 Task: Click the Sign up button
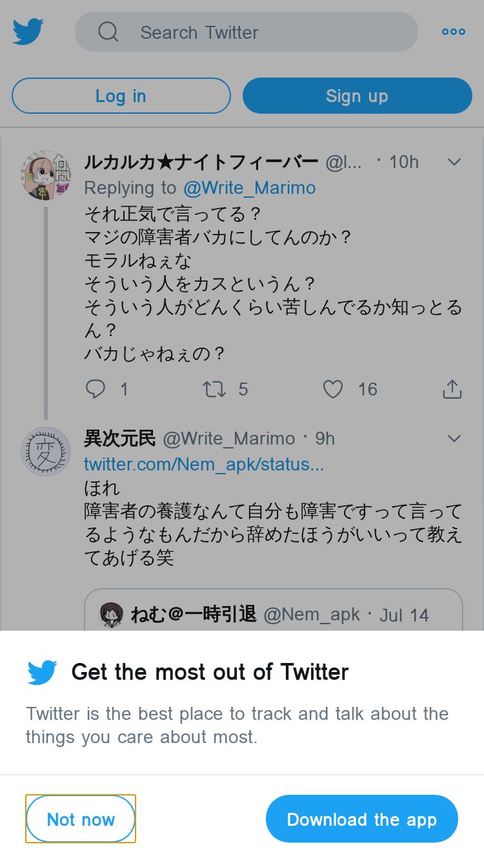click(358, 96)
